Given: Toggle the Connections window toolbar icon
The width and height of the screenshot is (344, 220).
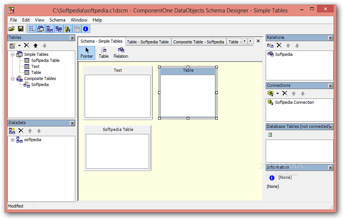Looking at the screenshot, I should 68,29.
